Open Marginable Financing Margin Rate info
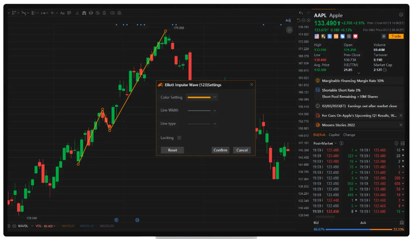The height and width of the screenshot is (239, 413). (358, 81)
